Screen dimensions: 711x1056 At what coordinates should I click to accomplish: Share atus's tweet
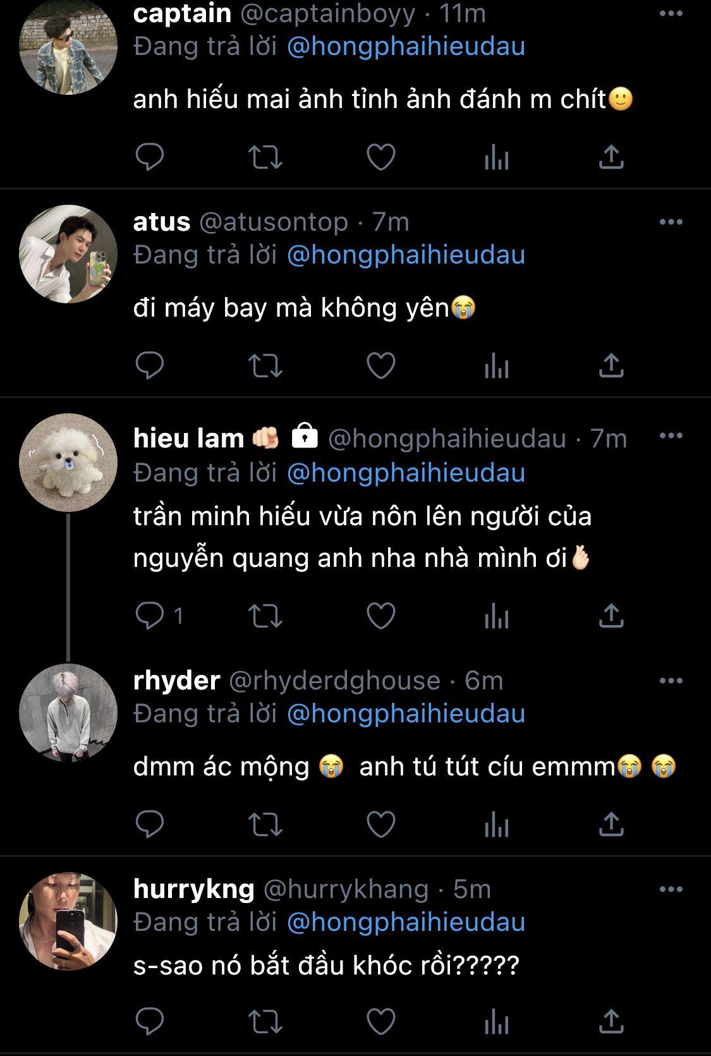pos(611,366)
